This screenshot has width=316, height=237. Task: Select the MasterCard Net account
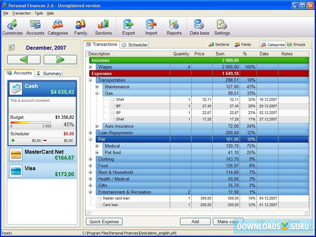point(42,155)
